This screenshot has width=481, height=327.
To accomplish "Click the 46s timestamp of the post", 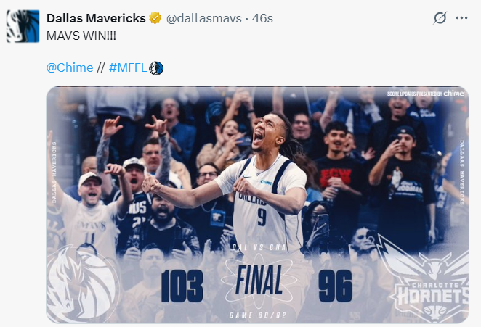I will (x=262, y=18).
